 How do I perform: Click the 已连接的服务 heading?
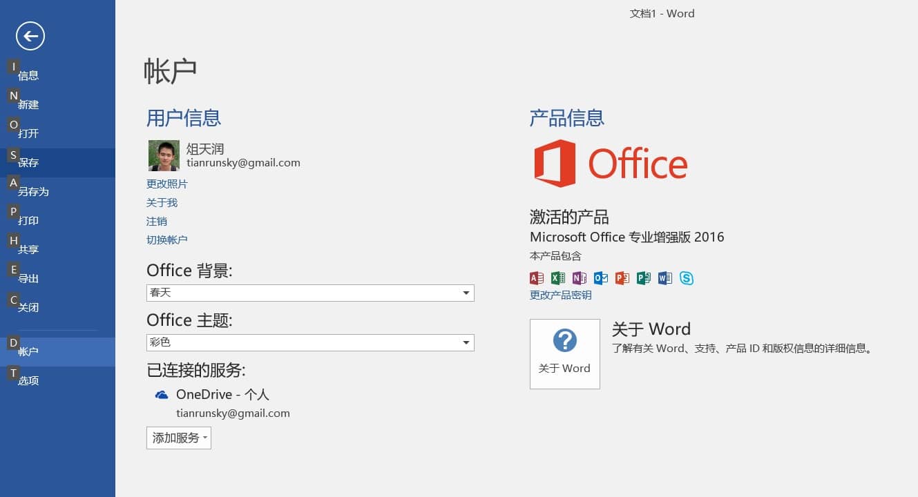pyautogui.click(x=196, y=370)
